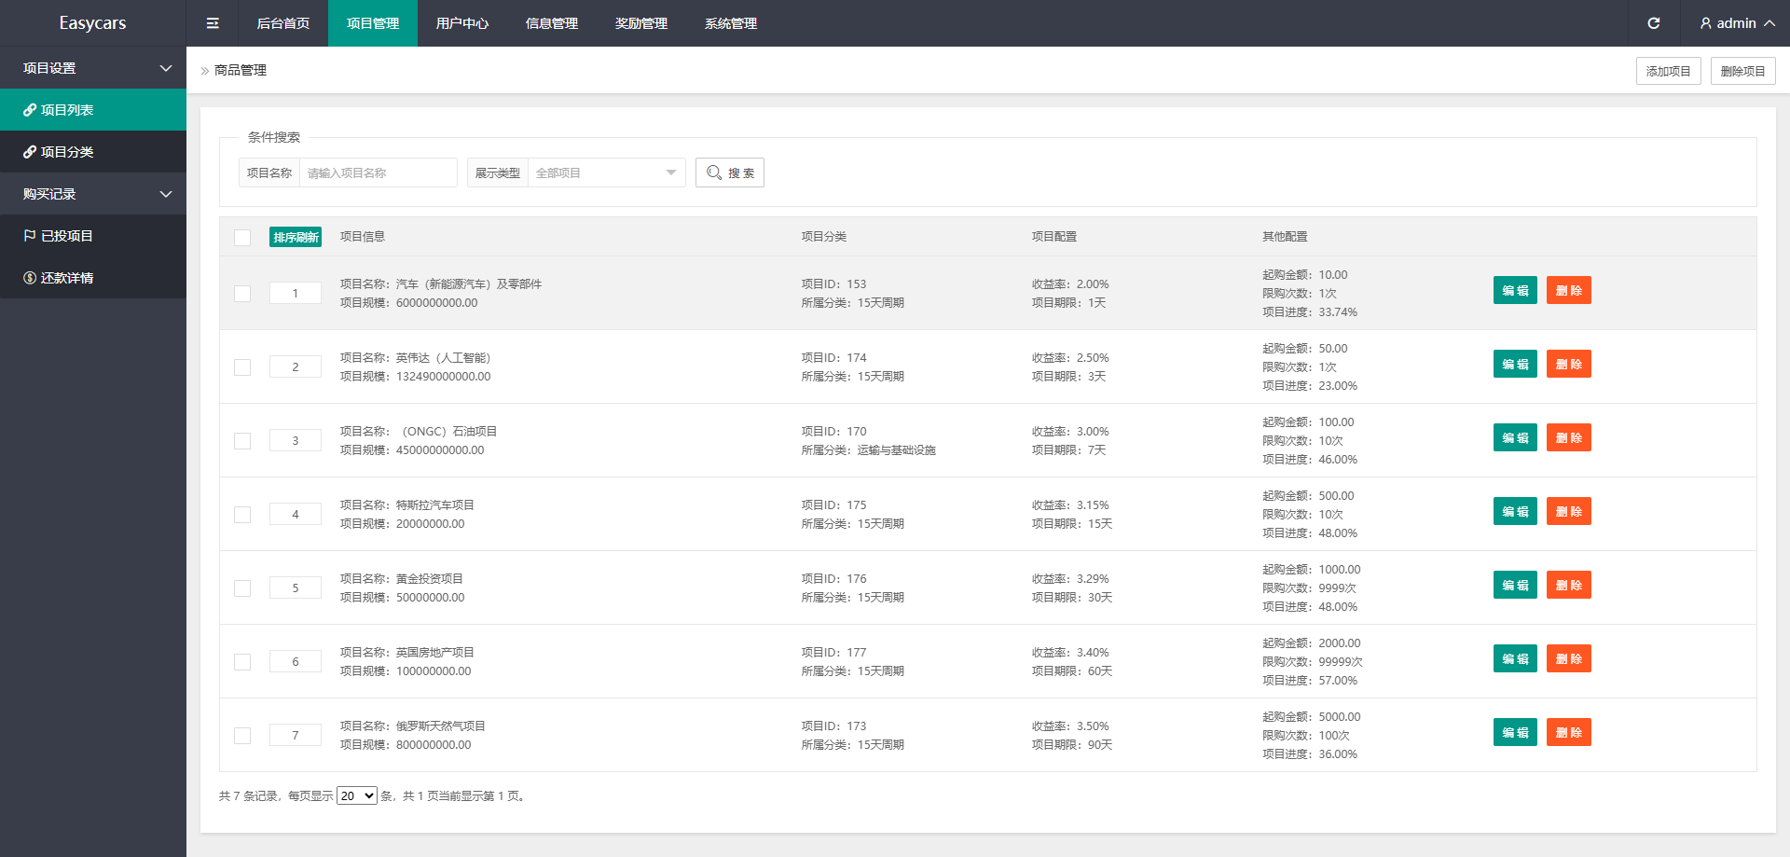Click the red 删除 button for project 177
This screenshot has height=857, width=1790.
(x=1568, y=658)
